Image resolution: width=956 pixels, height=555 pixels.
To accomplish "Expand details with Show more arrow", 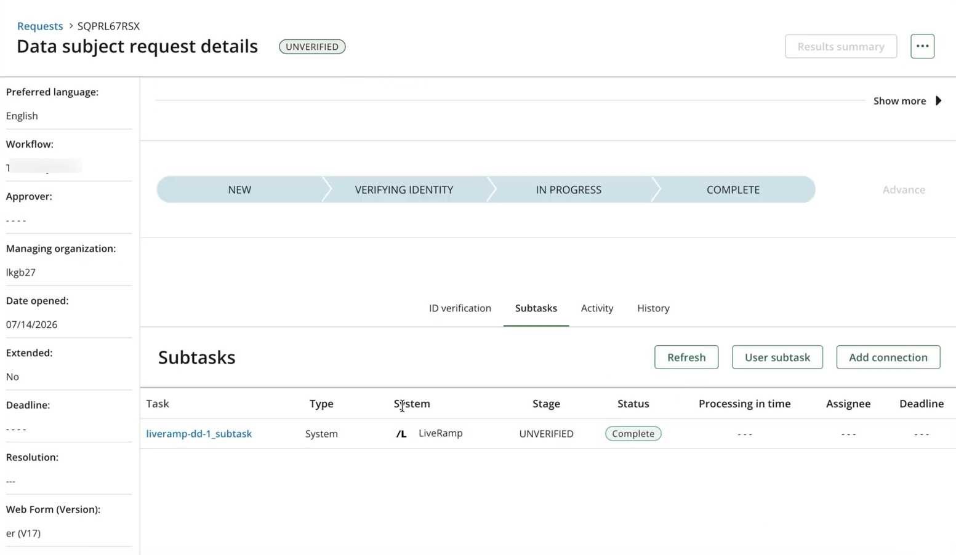I will click(907, 101).
